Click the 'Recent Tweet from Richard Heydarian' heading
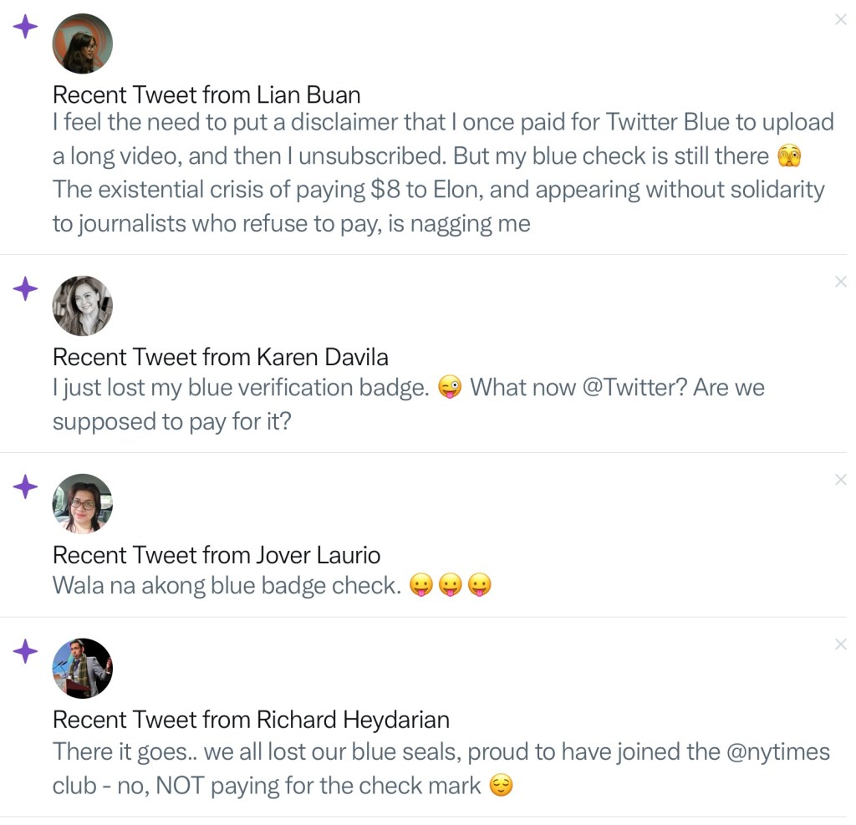 (251, 720)
